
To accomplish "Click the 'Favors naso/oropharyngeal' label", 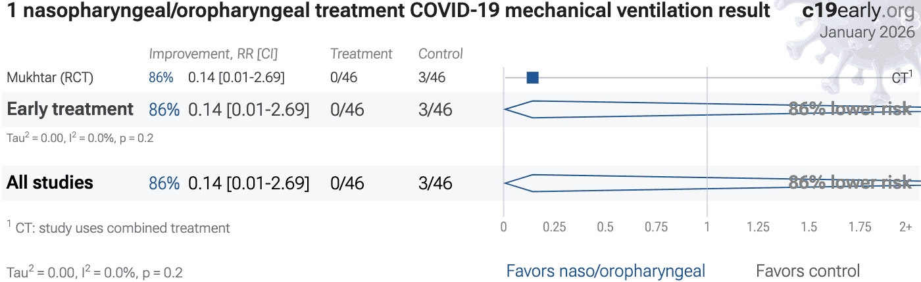I will coord(605,271).
